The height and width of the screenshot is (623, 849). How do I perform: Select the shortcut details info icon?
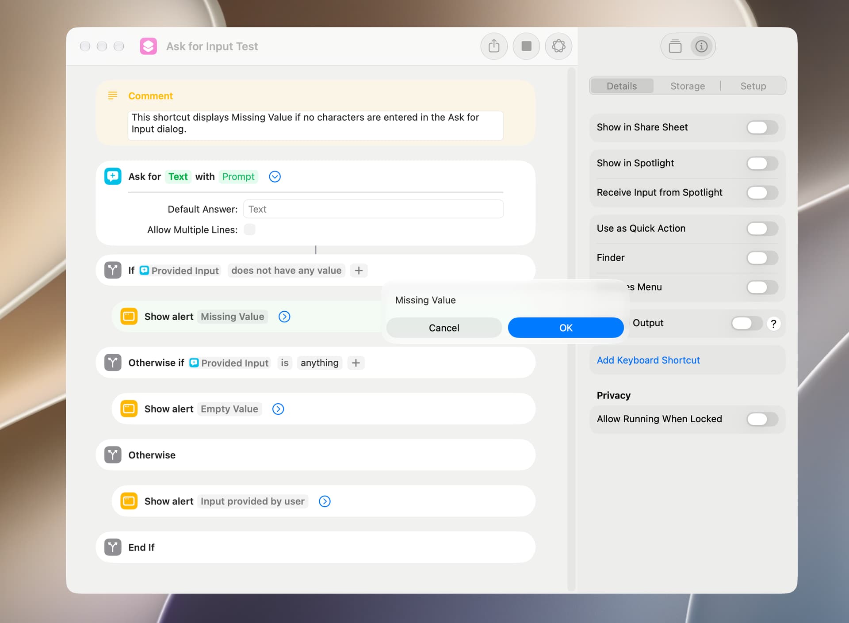point(701,46)
